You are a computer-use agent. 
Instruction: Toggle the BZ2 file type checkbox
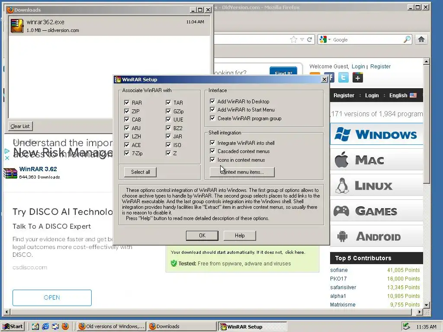point(168,128)
